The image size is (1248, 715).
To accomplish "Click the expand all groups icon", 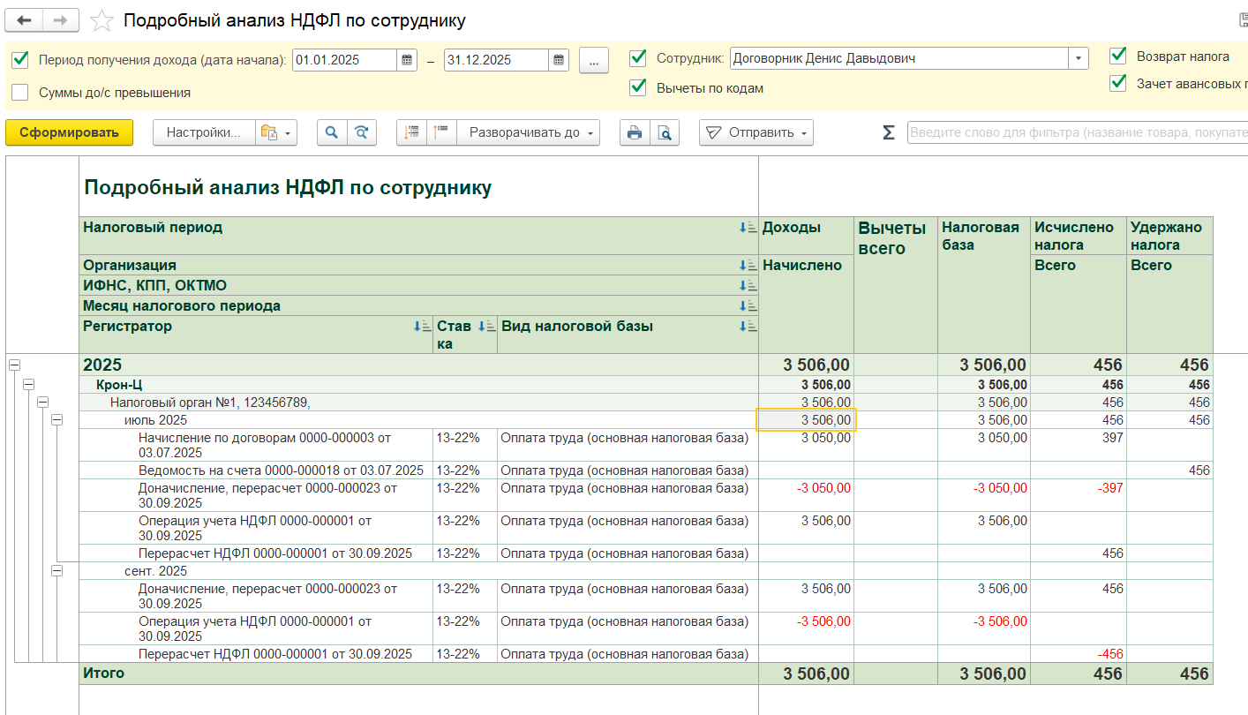I will pos(411,132).
